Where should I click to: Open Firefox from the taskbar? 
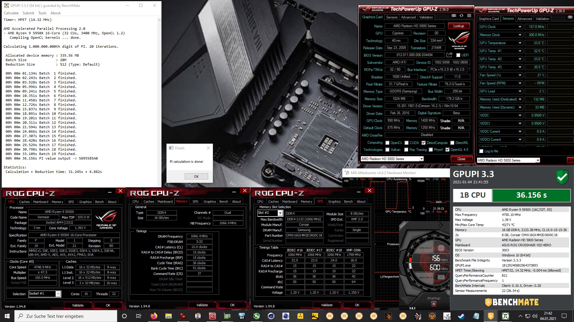(x=154, y=316)
